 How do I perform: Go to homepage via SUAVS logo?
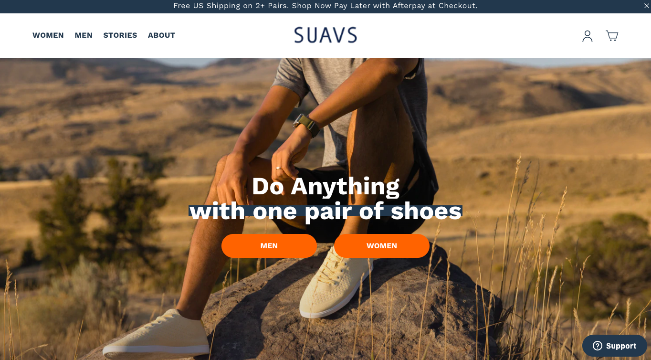point(325,35)
